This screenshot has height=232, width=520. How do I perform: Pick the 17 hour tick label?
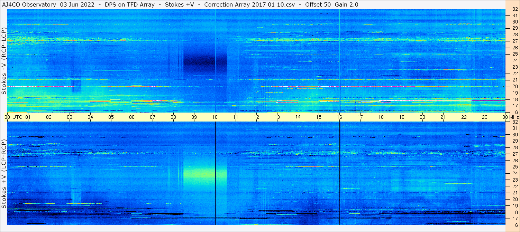[360, 117]
